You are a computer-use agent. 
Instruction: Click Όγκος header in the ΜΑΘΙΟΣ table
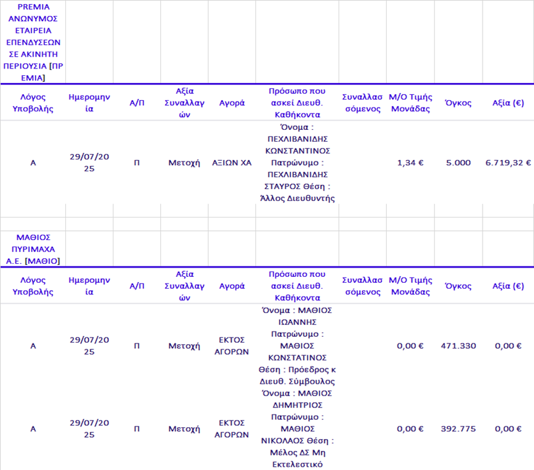click(x=458, y=286)
